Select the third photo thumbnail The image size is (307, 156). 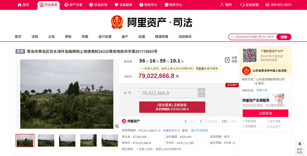(x=67, y=140)
